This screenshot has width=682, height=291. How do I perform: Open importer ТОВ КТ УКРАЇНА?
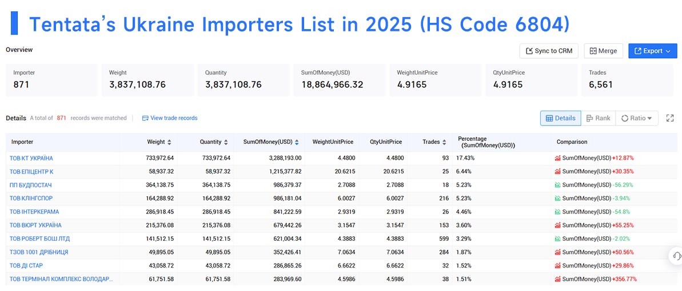point(31,158)
